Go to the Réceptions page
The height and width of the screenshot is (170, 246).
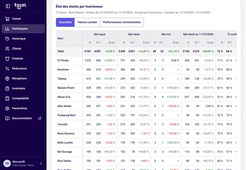pos(23,78)
